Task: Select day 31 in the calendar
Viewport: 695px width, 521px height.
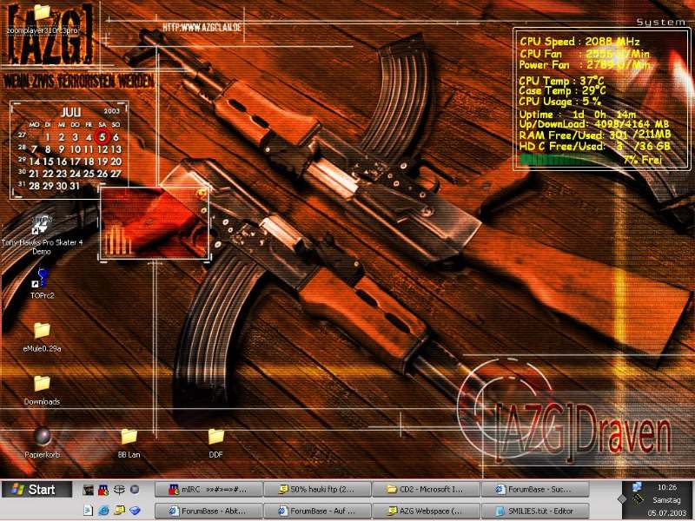Action: click(75, 186)
